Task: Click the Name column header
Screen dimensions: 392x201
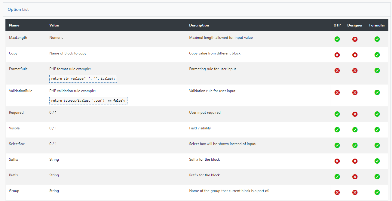Action: [x=14, y=25]
